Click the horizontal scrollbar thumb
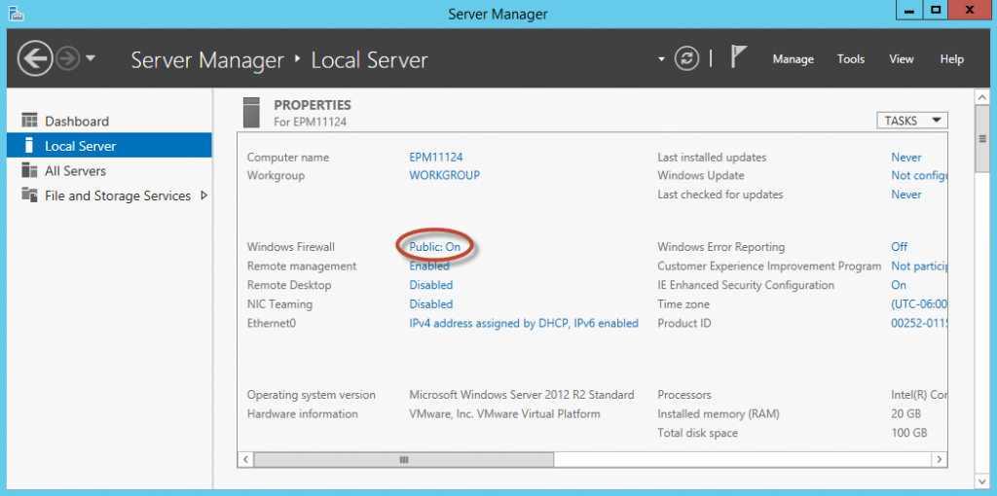 point(404,458)
